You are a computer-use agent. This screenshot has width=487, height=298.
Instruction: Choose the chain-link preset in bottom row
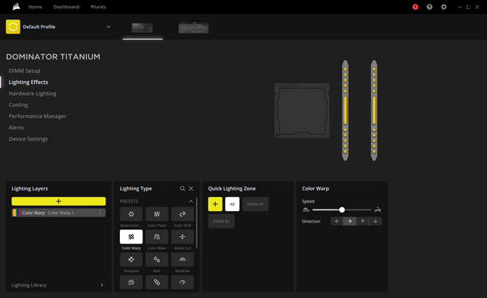157,282
